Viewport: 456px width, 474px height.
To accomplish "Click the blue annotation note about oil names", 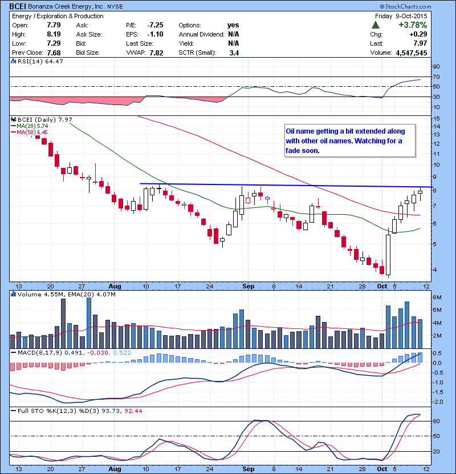I will (350, 141).
